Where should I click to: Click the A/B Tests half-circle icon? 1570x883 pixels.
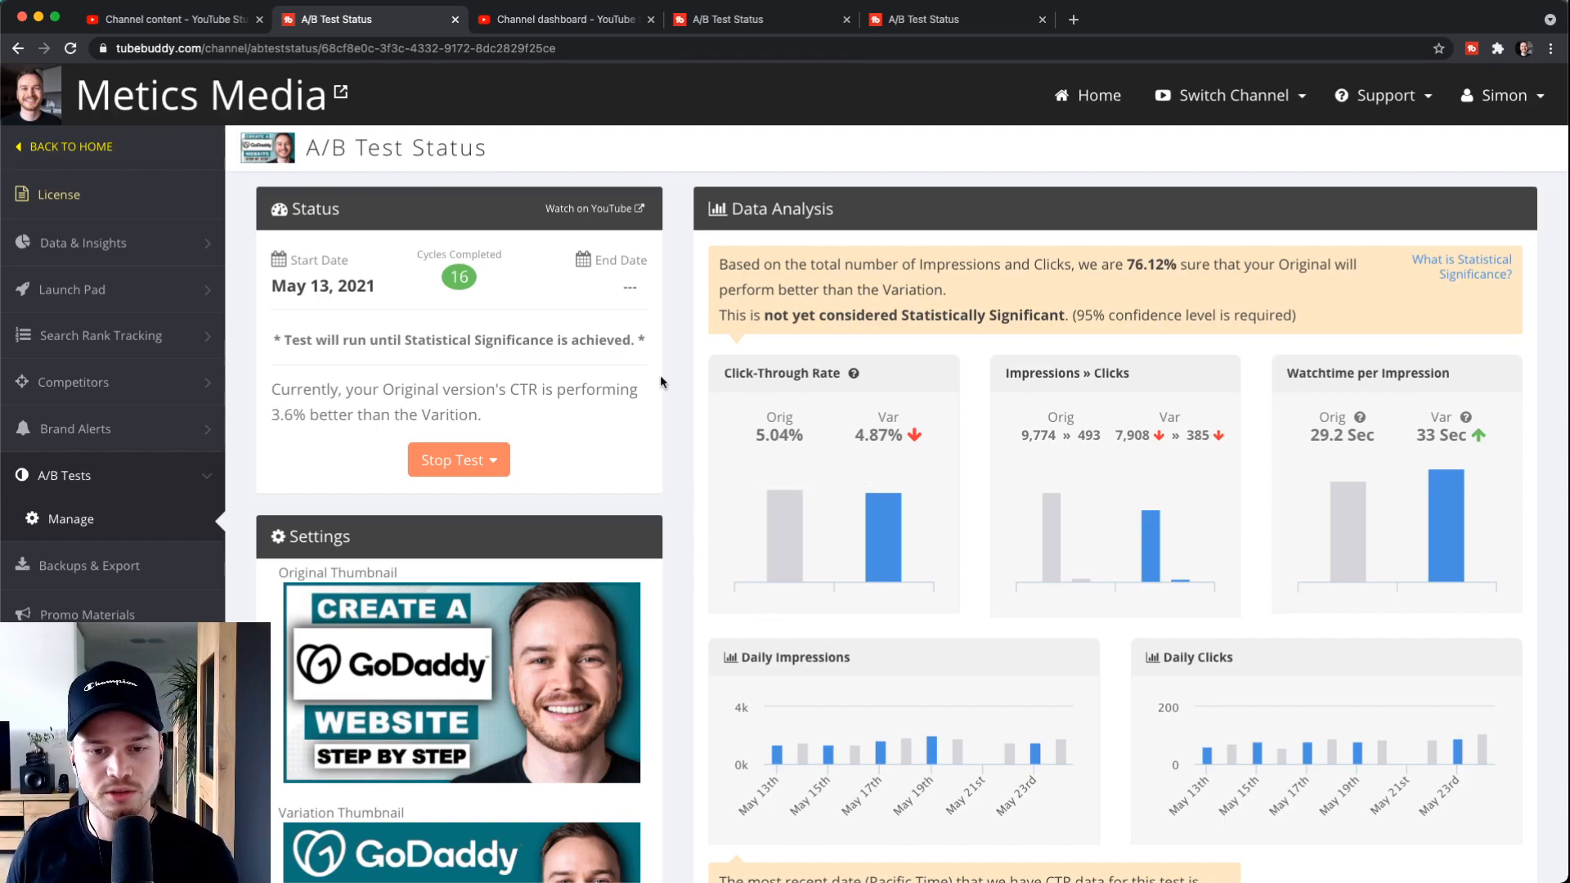(x=22, y=474)
